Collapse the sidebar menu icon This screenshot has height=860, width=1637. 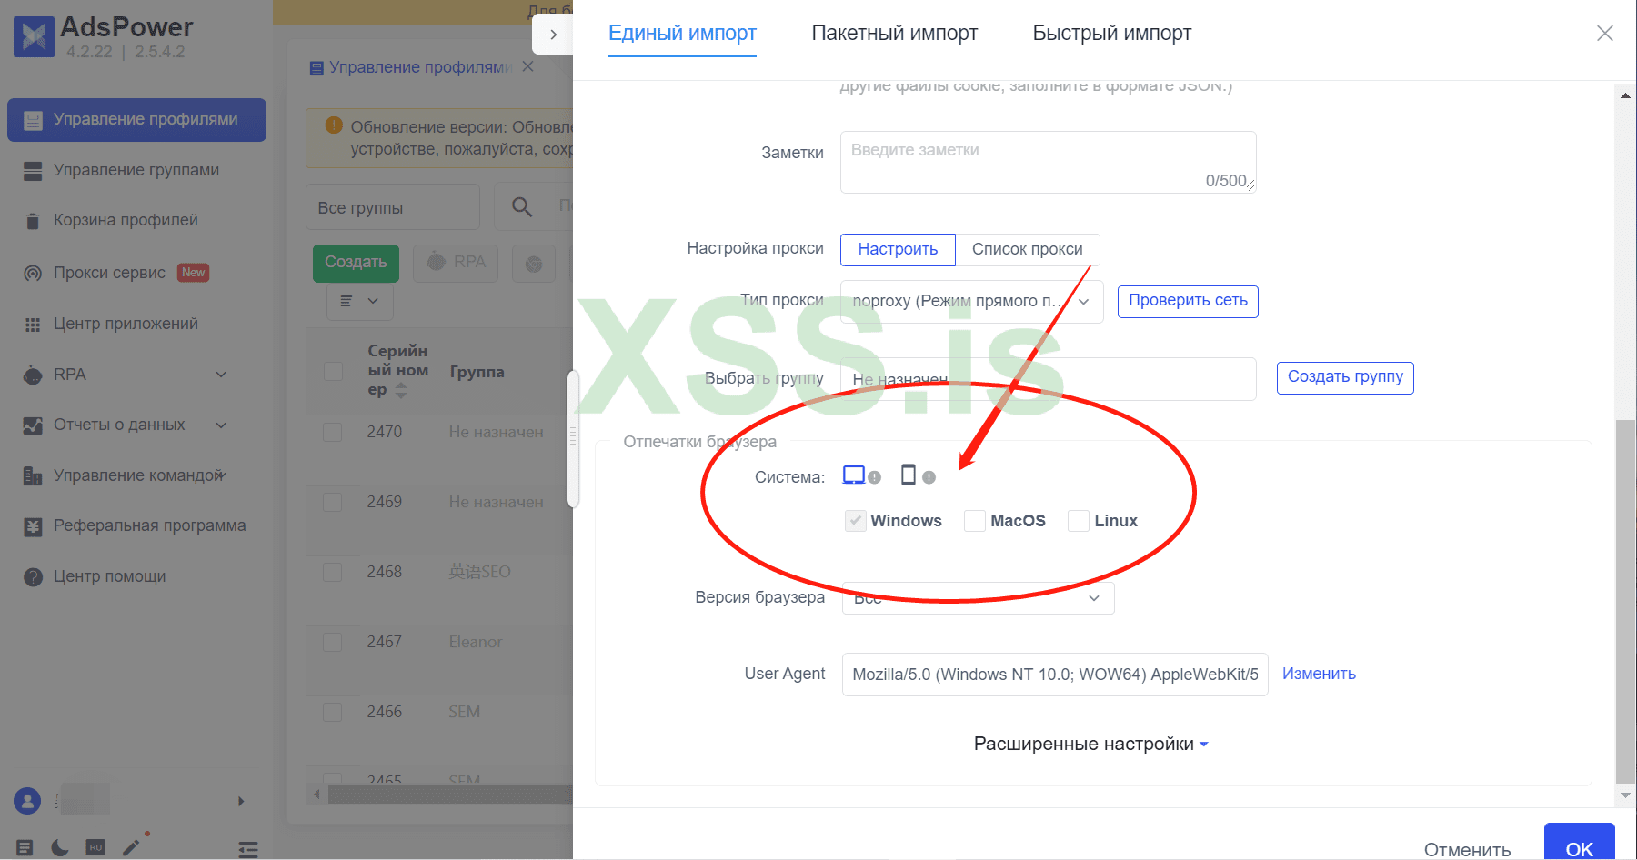click(248, 849)
